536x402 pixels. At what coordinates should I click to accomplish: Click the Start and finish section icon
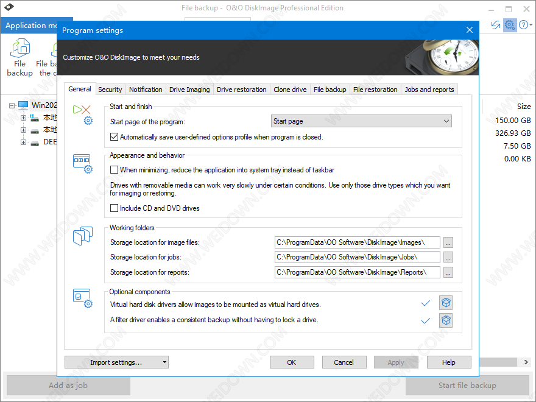(82, 115)
